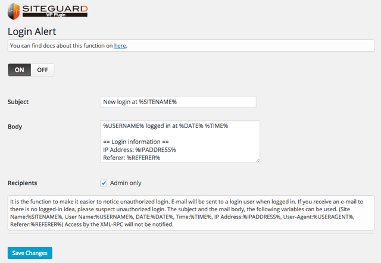This screenshot has width=381, height=263.
Task: Click the '== Login information ==' line in Body
Action: pyautogui.click(x=136, y=142)
